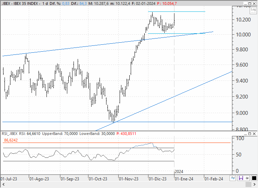The height and width of the screenshot is (188, 258).
Task: Click the Dif. value 84,3
Action: (83, 3)
